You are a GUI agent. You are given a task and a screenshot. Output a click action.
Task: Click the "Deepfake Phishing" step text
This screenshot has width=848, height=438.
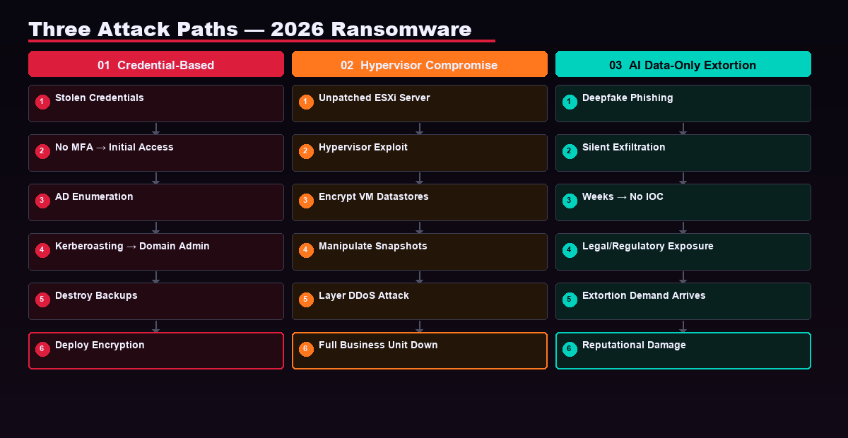628,97
